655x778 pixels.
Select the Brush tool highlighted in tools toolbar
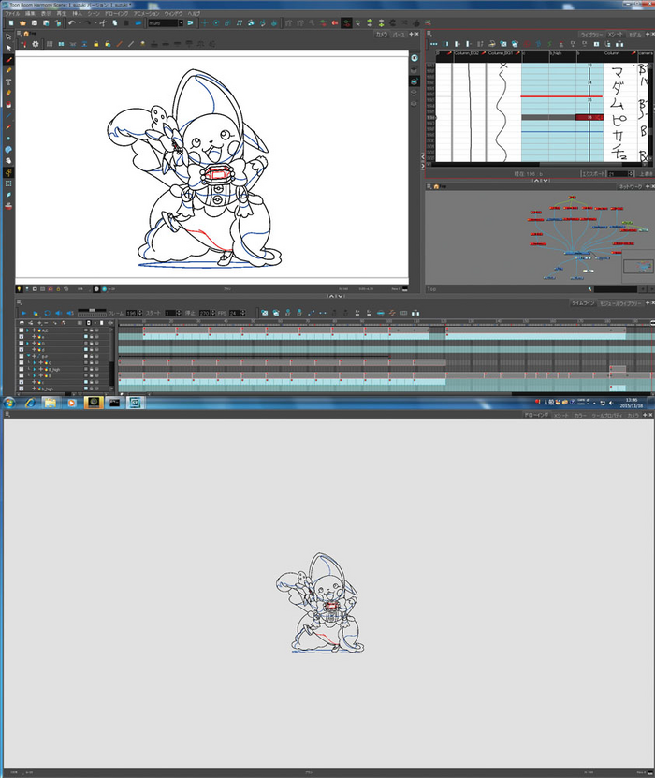click(8, 60)
